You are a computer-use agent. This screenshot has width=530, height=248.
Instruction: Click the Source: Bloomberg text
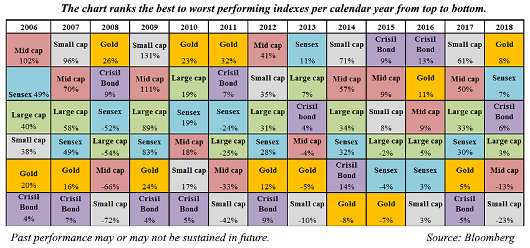coord(470,237)
